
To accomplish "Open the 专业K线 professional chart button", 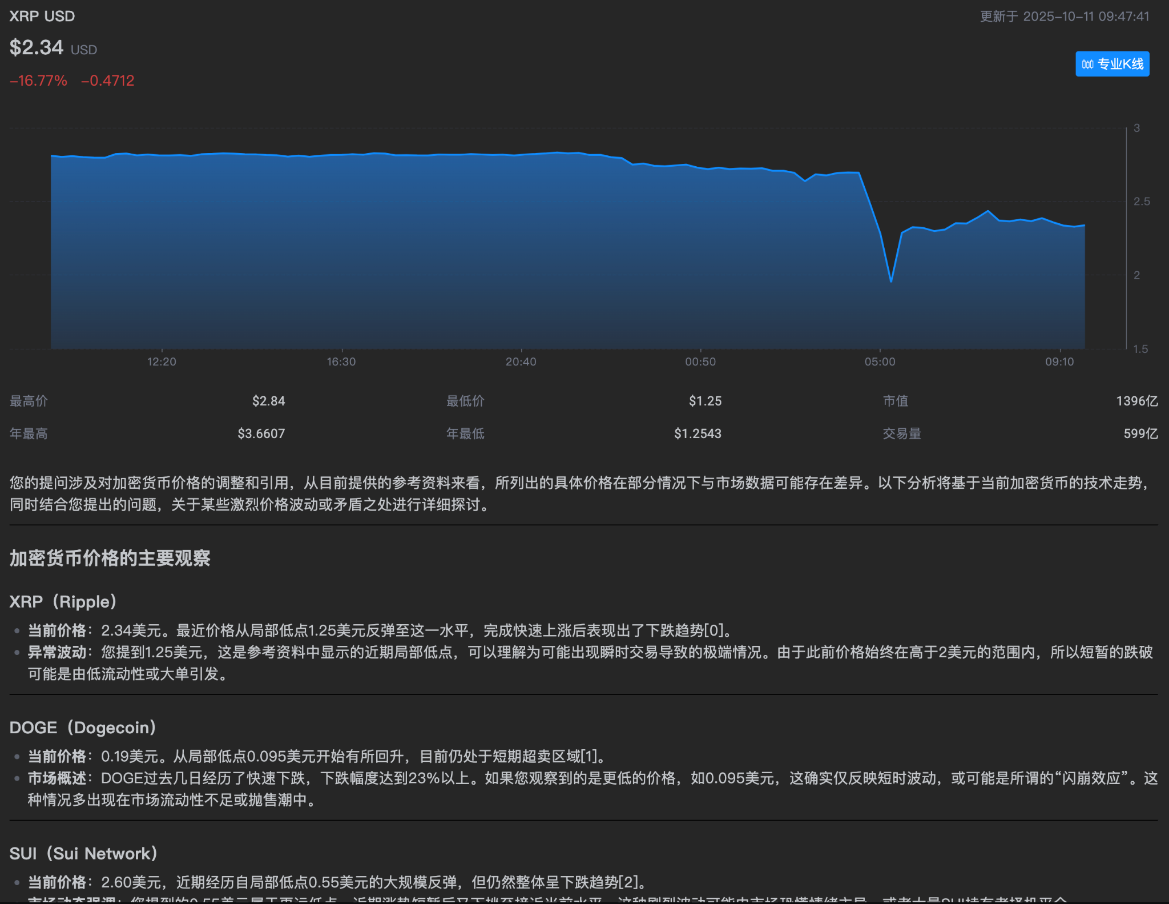I will click(x=1112, y=64).
